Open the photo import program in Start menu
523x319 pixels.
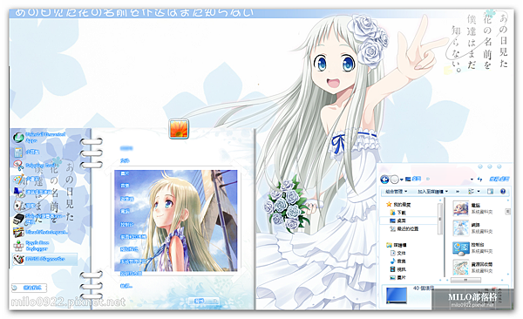tap(40, 232)
